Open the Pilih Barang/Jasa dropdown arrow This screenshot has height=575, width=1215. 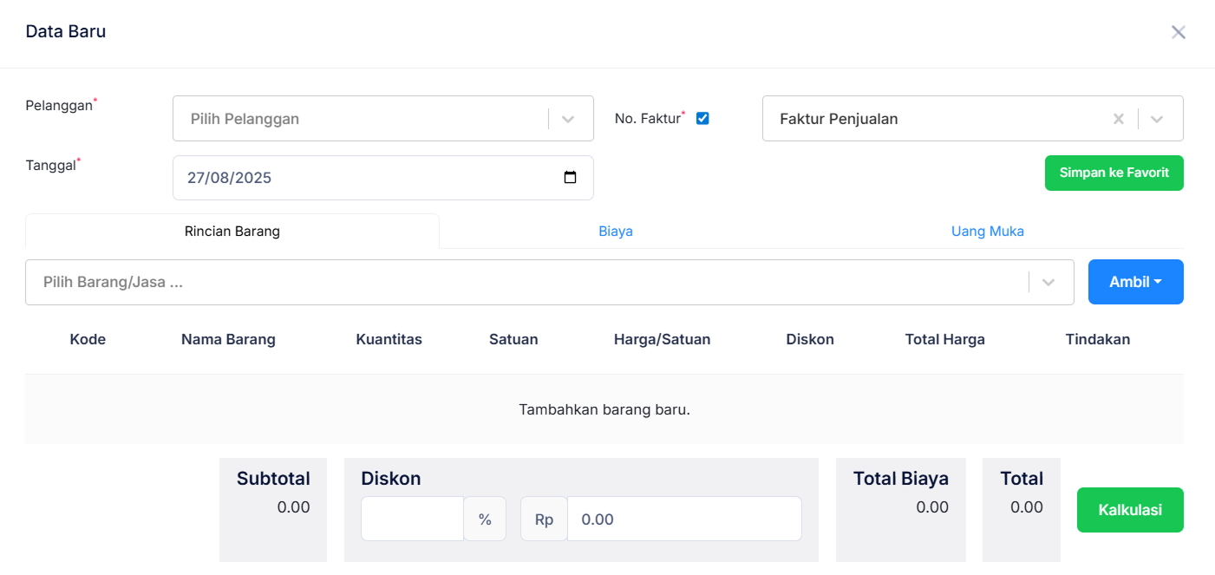click(1048, 282)
